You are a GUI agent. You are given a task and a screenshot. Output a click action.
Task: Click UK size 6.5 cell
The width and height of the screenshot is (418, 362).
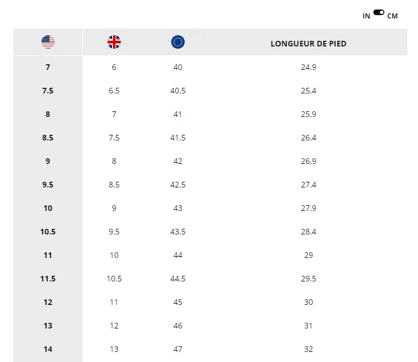[x=114, y=91]
